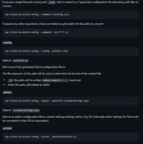Viewport: 143px width, 144px height.
Task: Click the 'Default:' label above eslintrc.js
Action: [7, 60]
